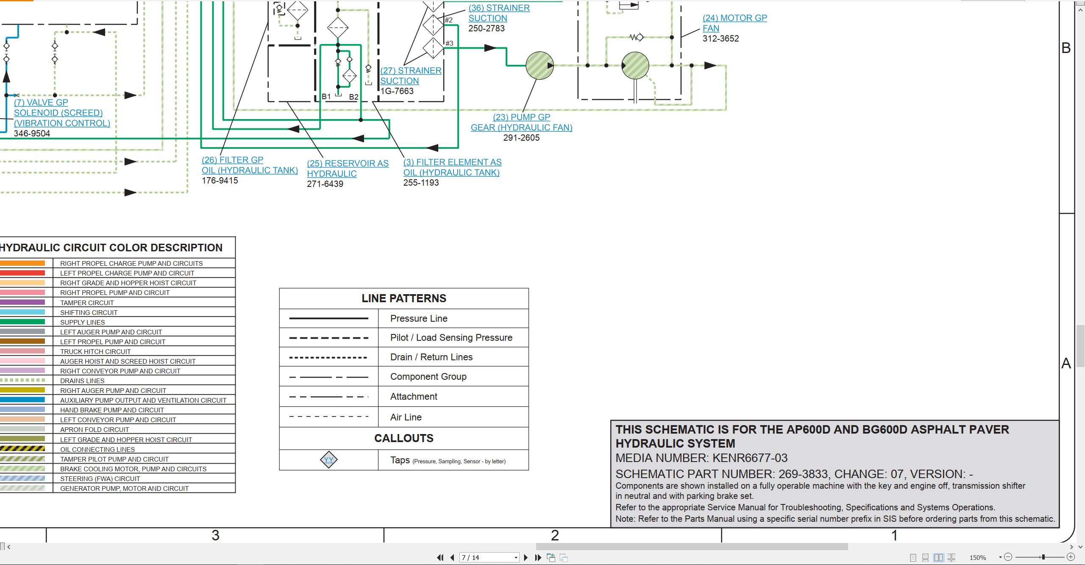
Task: Click the zoom in plus icon
Action: point(1071,557)
